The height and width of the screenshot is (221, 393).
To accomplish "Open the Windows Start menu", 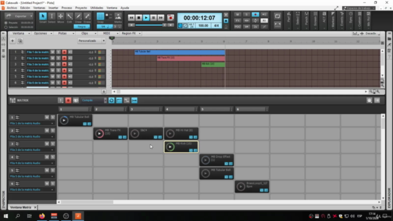I will pos(6,216).
